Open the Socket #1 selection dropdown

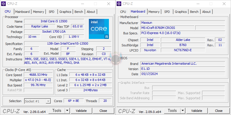point(38,101)
